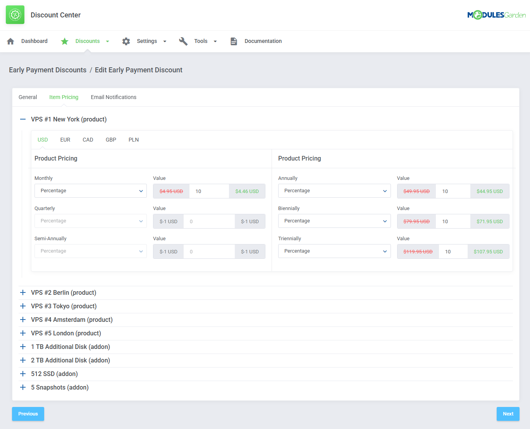
Task: Click the Settings gear icon
Action: coord(126,41)
